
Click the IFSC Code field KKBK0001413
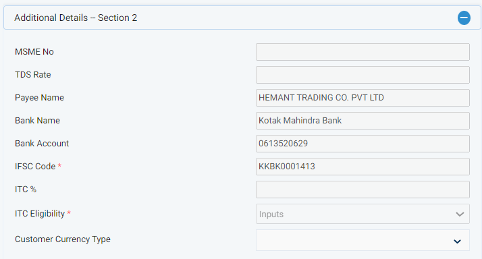click(363, 167)
